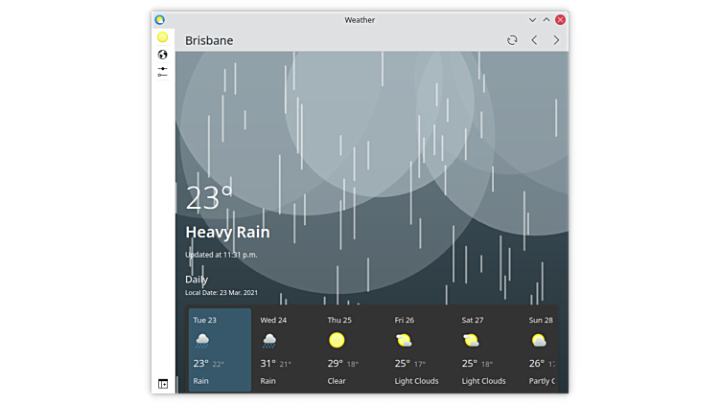The width and height of the screenshot is (721, 405).
Task: Collapse the sidebar with bottom-left icon
Action: [163, 384]
